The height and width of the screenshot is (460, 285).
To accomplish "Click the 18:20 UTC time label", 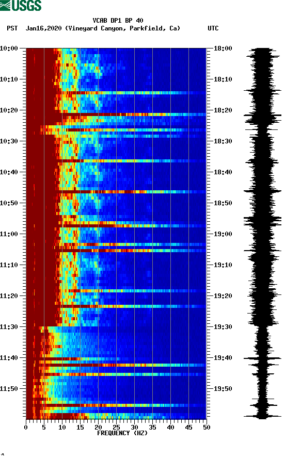I will click(223, 110).
